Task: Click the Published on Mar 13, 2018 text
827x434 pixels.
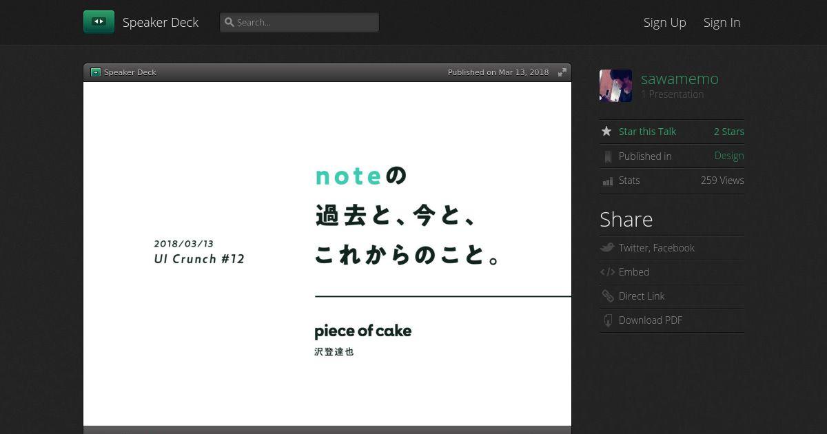Action: click(x=498, y=72)
